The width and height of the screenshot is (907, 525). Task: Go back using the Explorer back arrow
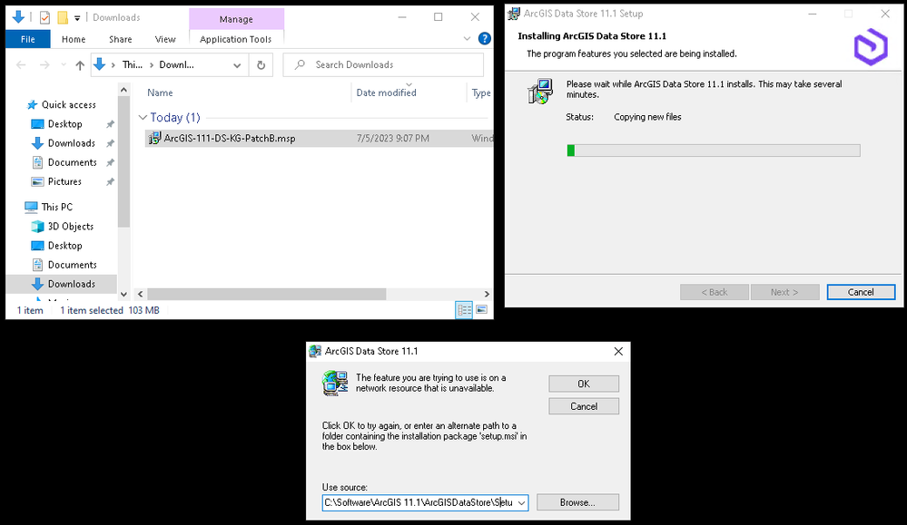click(x=21, y=64)
